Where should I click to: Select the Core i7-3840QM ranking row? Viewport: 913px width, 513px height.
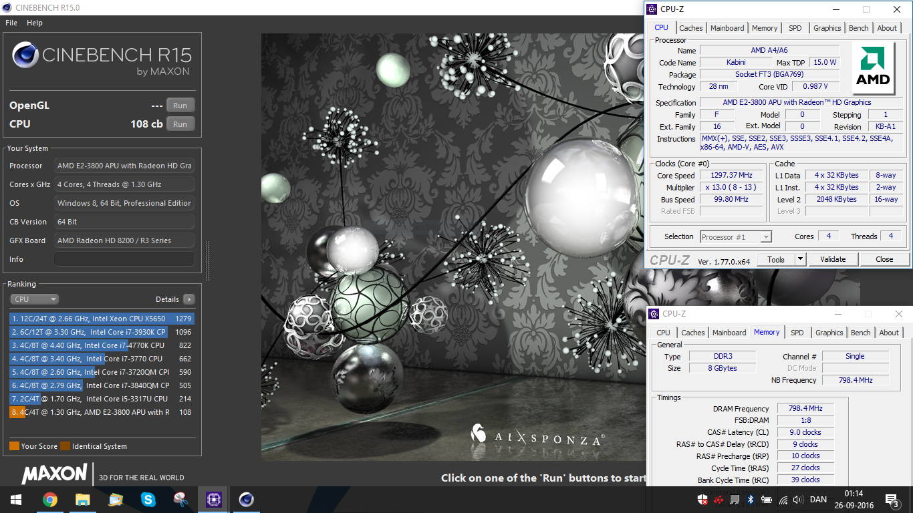pyautogui.click(x=102, y=385)
